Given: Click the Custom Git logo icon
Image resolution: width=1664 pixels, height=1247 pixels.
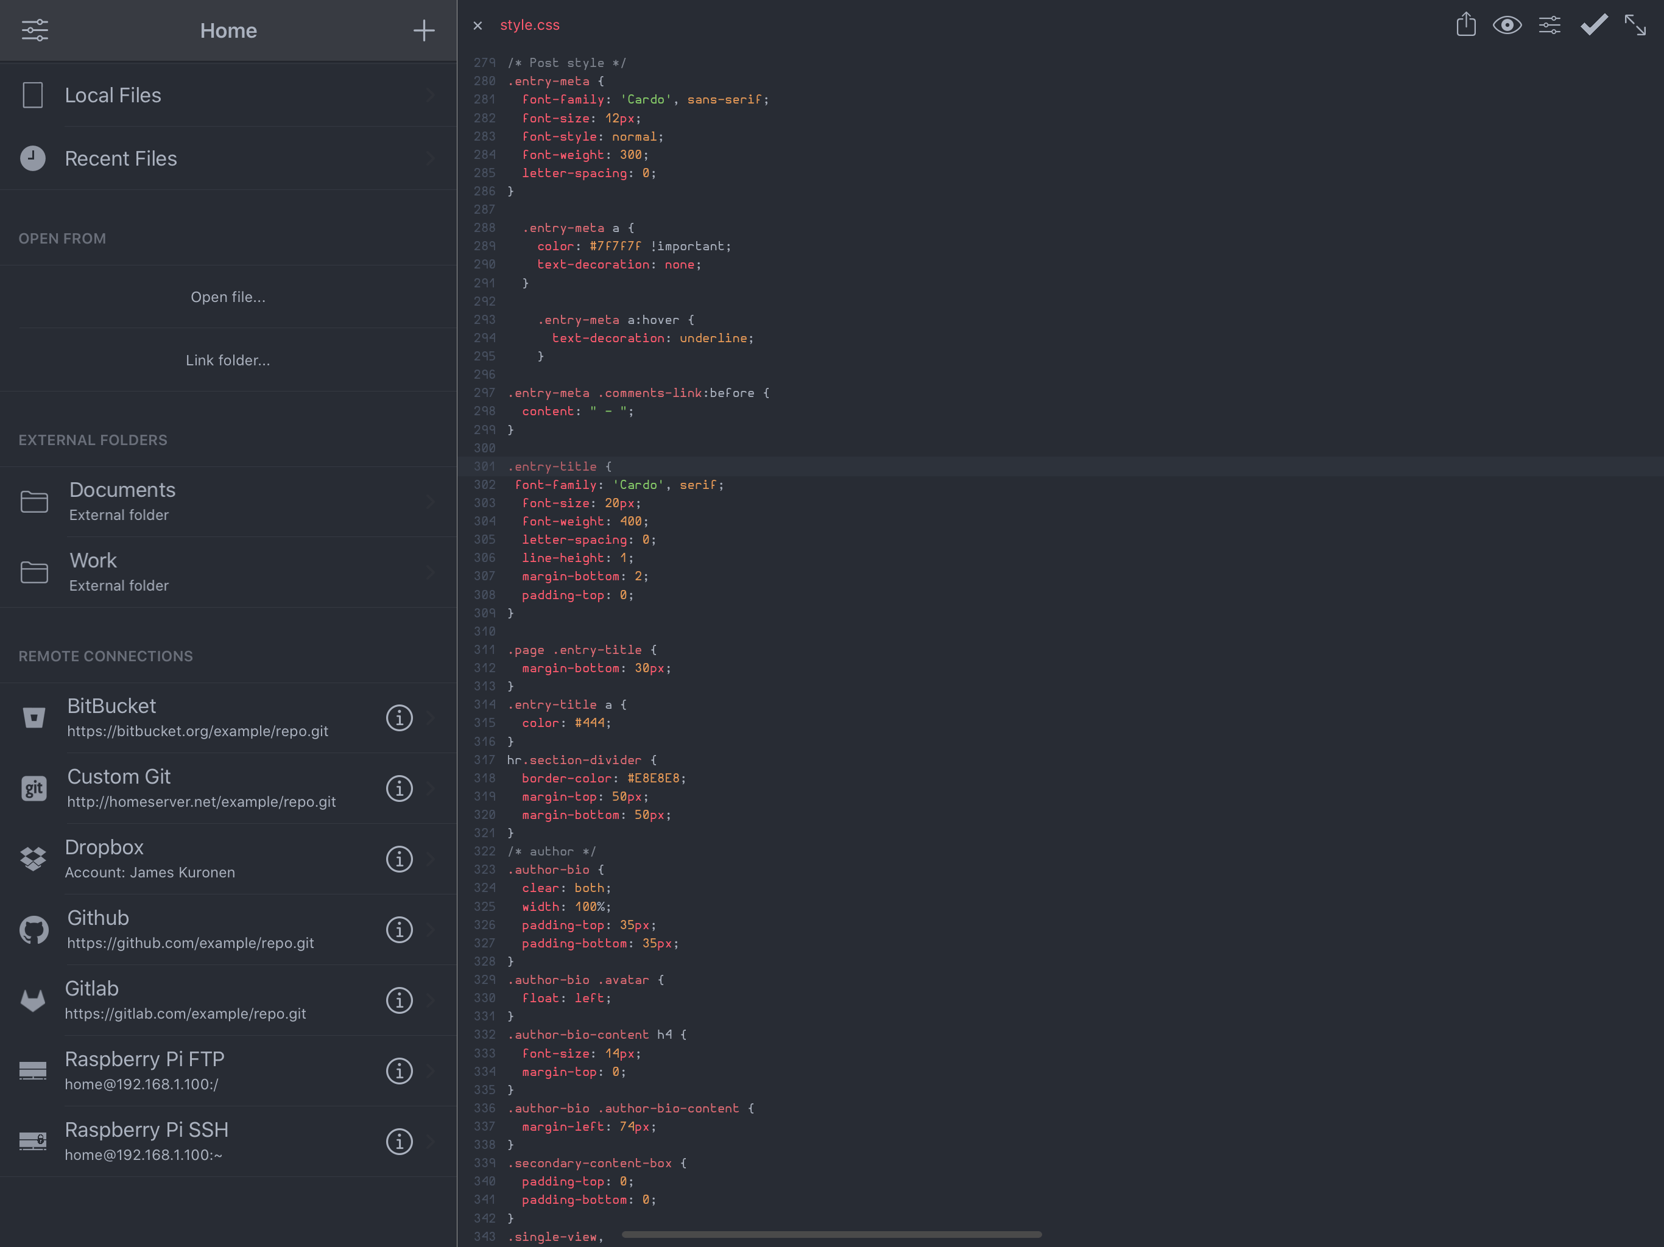Looking at the screenshot, I should tap(34, 789).
